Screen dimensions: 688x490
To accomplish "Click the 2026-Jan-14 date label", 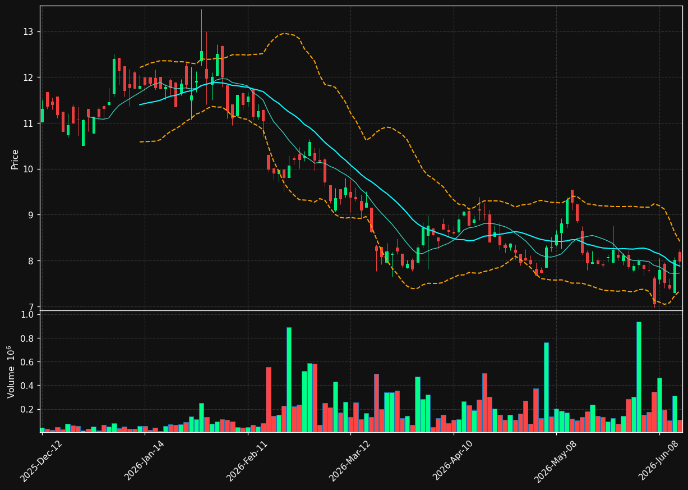I will 144,461.
